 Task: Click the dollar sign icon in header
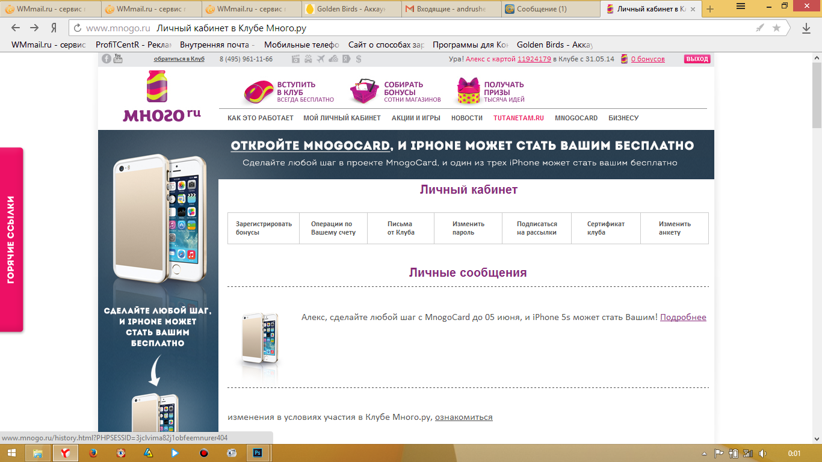tap(359, 59)
